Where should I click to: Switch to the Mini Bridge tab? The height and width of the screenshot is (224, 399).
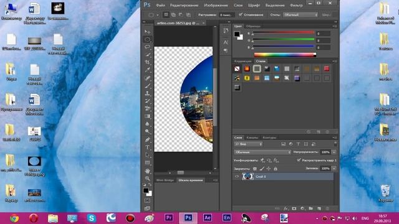[165, 180]
